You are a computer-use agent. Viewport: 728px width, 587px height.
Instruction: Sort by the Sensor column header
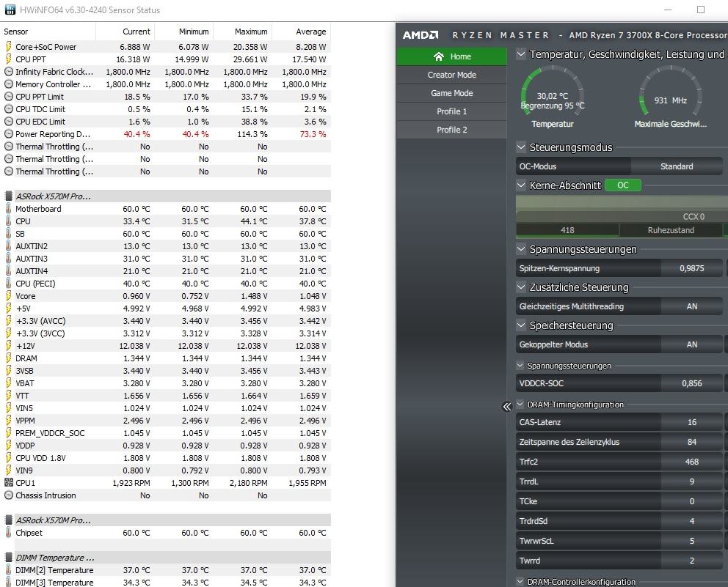(x=48, y=32)
